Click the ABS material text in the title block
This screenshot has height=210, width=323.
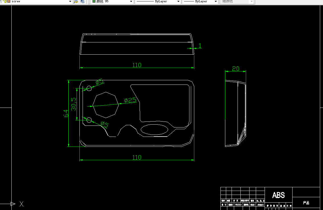click(279, 195)
